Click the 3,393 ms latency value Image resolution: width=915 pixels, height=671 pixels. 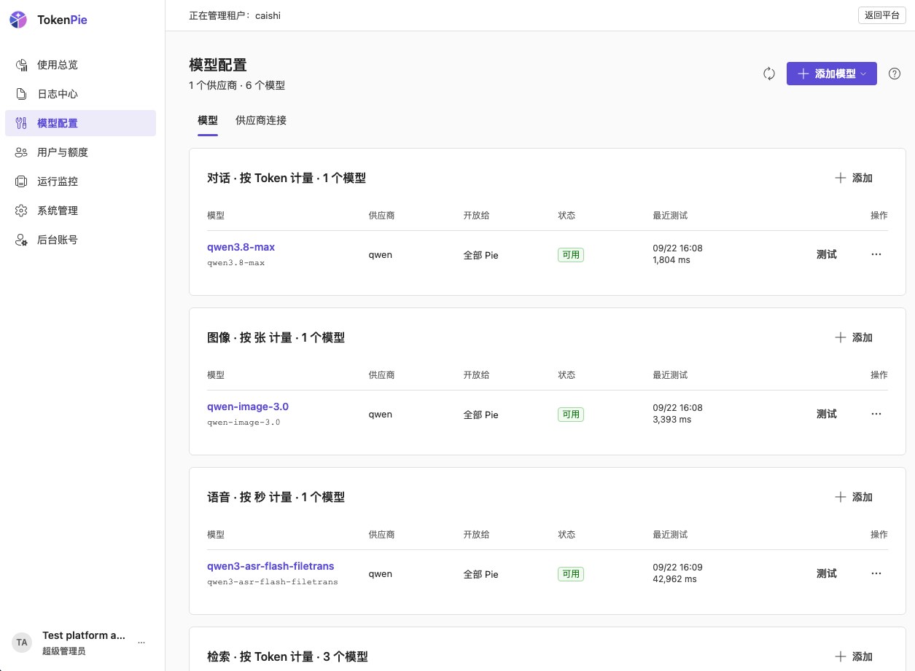pos(671,420)
